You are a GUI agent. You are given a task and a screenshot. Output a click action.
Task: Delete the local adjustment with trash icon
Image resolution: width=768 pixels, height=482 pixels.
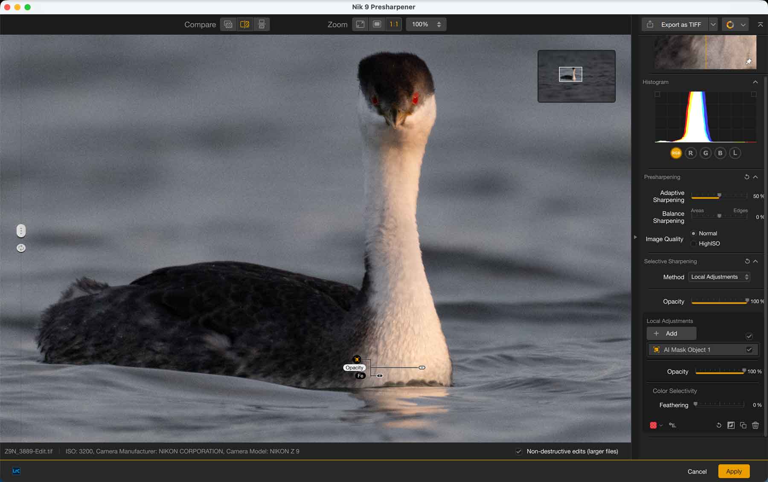click(755, 425)
